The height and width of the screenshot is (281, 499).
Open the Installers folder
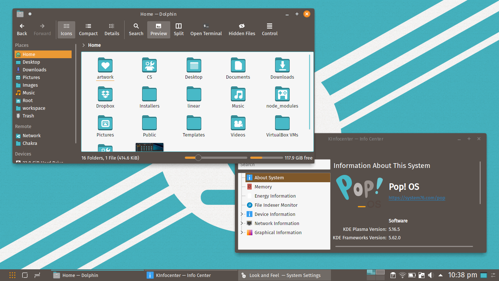click(149, 97)
